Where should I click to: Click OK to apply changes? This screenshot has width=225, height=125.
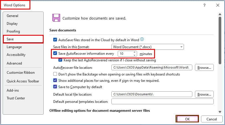(x=187, y=119)
